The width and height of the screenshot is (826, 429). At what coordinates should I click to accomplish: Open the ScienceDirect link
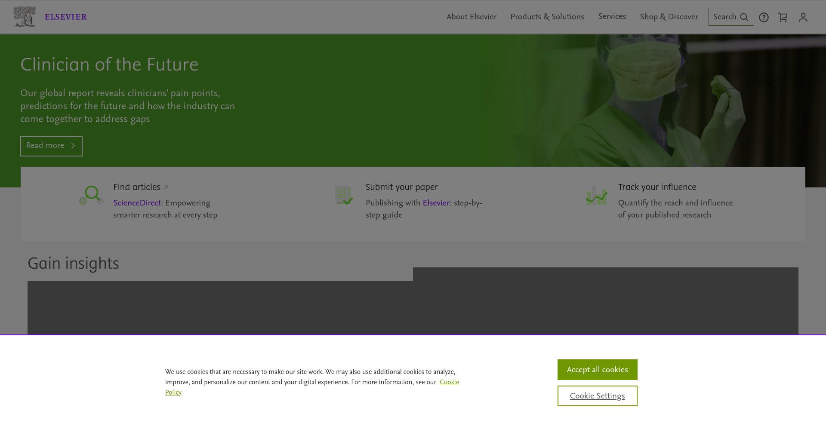click(137, 203)
